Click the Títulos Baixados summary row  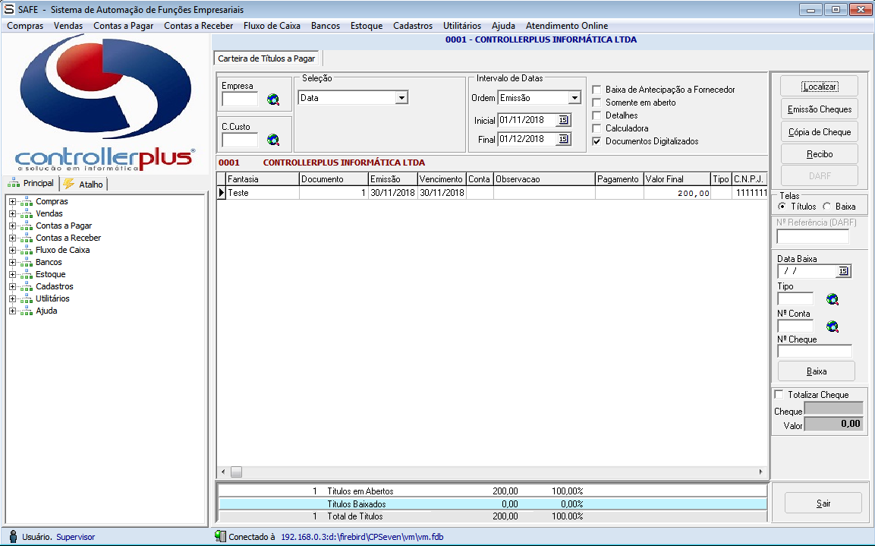pyautogui.click(x=493, y=504)
